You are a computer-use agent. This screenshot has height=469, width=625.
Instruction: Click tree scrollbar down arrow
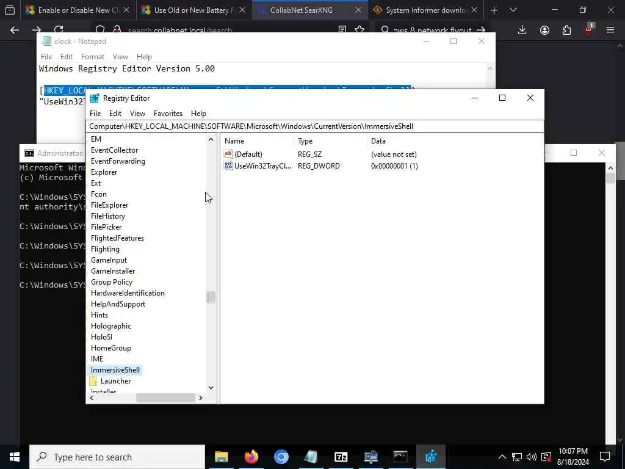click(x=211, y=388)
